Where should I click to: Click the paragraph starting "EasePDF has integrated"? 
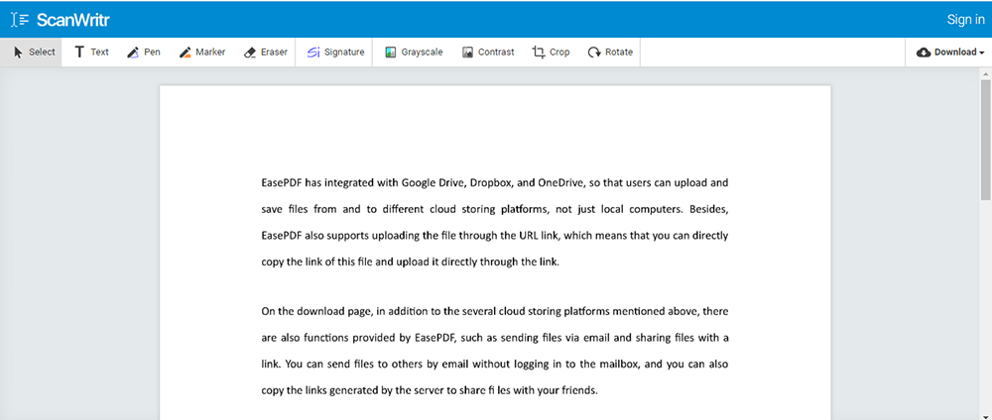click(495, 223)
